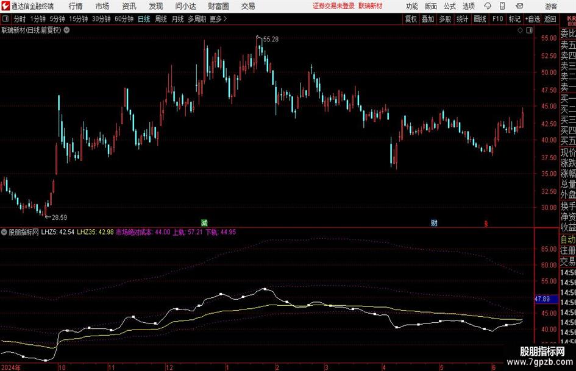Expand the 更多 periods chevron
Viewport: 576px width, 371px height.
coord(225,19)
